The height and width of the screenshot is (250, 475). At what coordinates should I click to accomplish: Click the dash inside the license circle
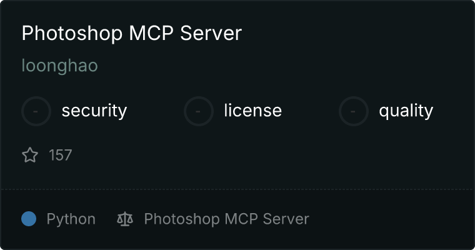click(198, 111)
